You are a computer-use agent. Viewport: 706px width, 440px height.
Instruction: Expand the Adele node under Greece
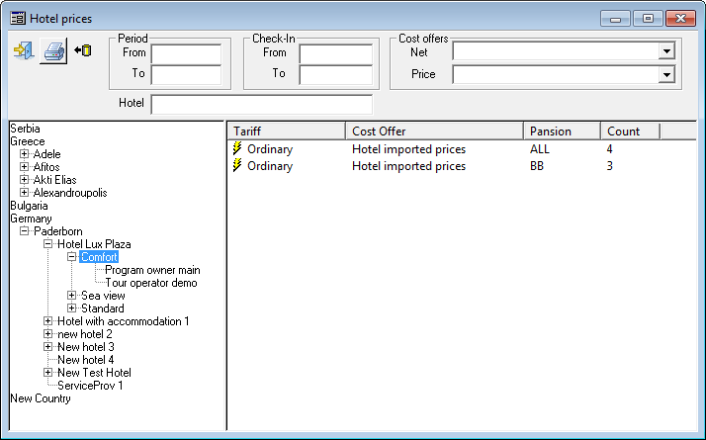25,154
